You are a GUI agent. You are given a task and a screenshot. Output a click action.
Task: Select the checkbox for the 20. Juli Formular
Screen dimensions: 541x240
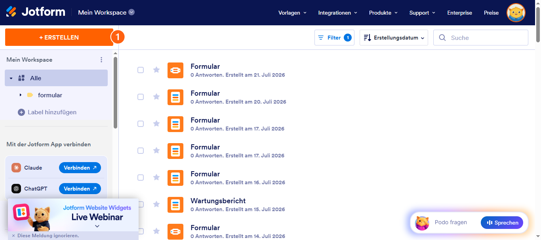tap(141, 97)
